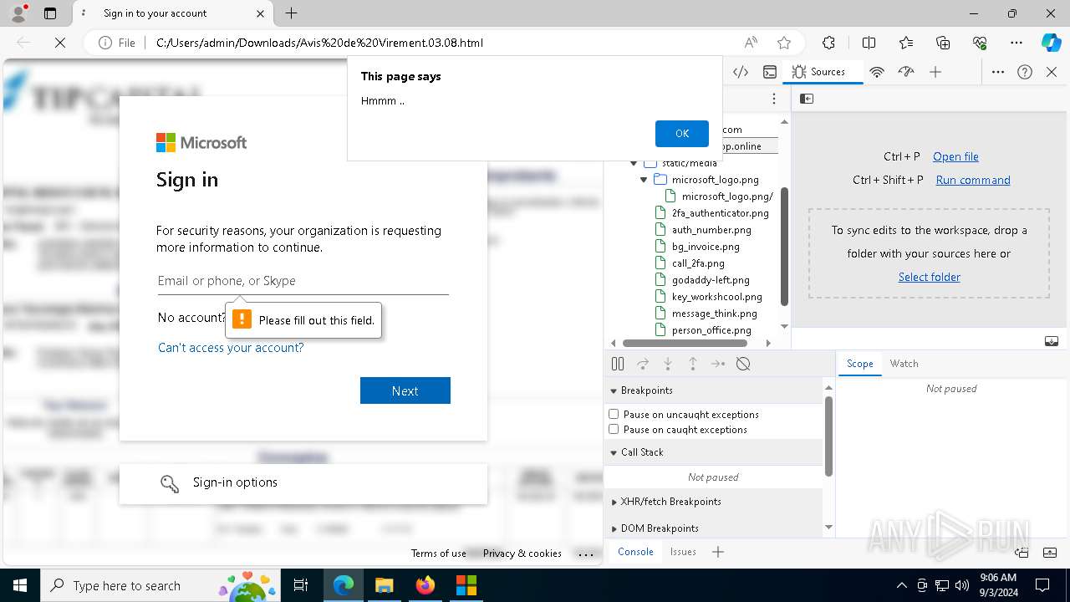The width and height of the screenshot is (1070, 602).
Task: Click the browser address bar URL
Action: [x=319, y=43]
